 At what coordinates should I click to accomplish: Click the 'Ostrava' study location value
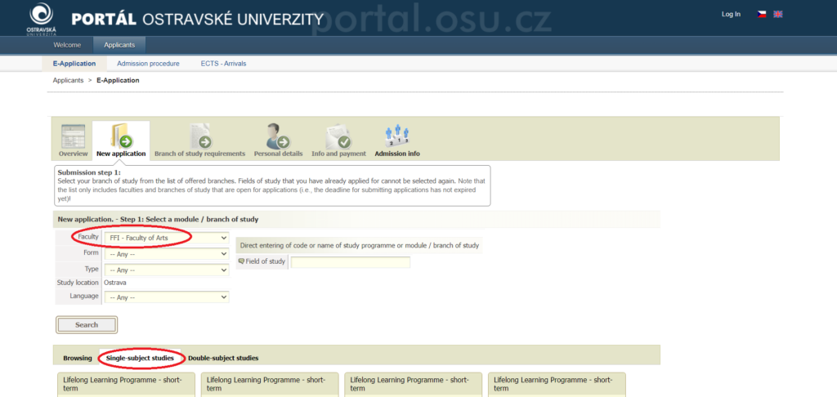click(115, 283)
